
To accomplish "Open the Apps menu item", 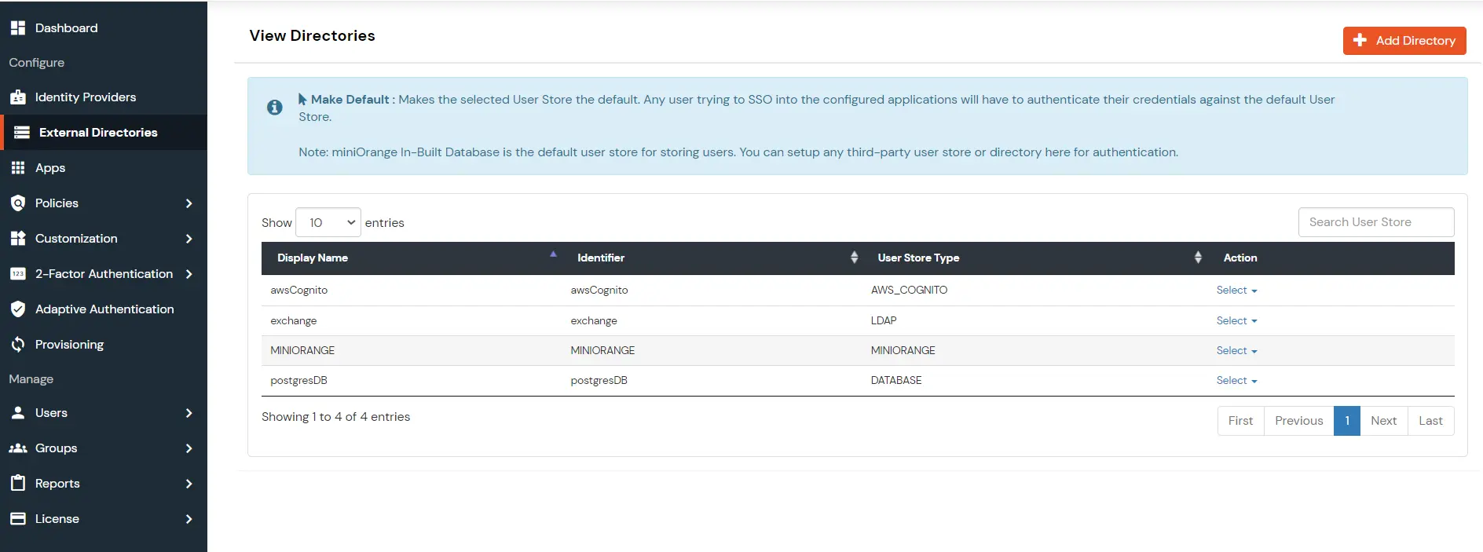I will coord(104,168).
